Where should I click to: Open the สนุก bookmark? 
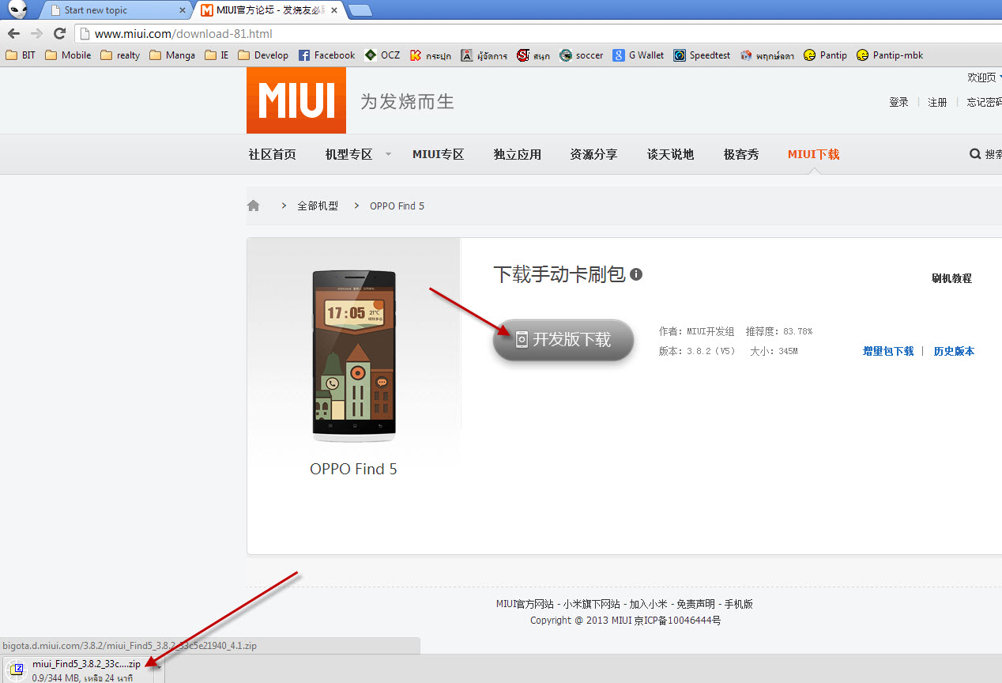tap(533, 55)
